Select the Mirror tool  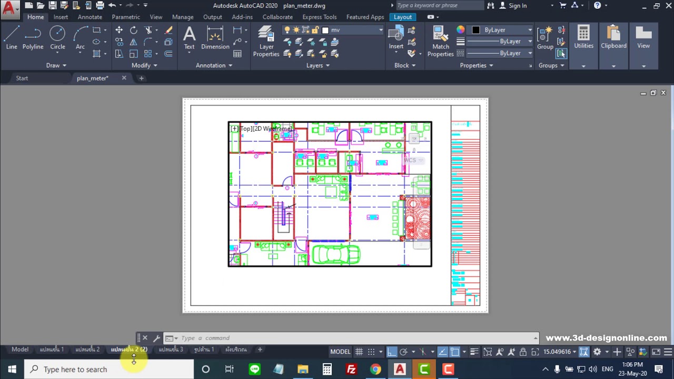(134, 42)
